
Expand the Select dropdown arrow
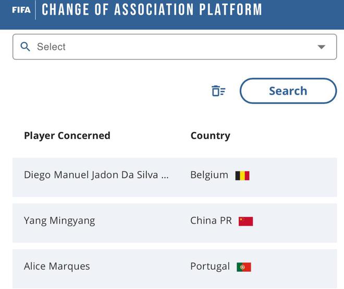pos(322,47)
